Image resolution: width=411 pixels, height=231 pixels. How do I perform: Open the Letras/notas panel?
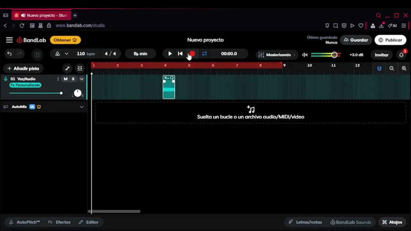[305, 222]
